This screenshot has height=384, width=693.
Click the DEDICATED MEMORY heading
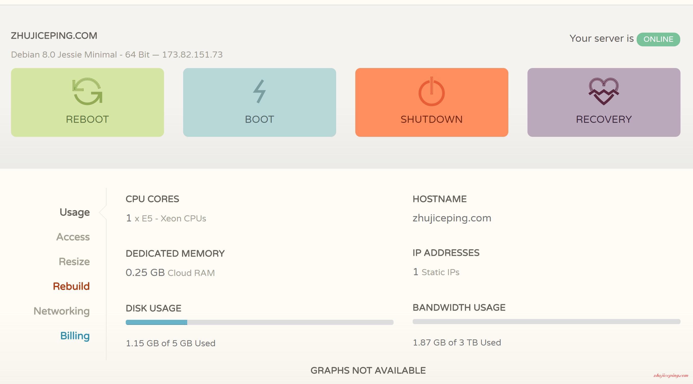[175, 253]
